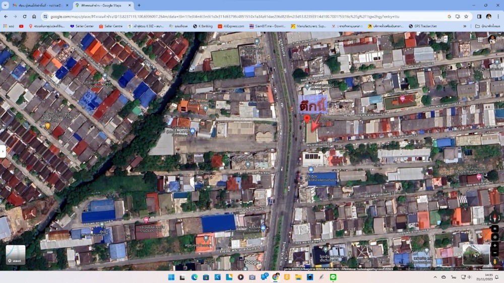This screenshot has width=504, height=283.
Task: Open a new browser tab
Action: tap(139, 5)
